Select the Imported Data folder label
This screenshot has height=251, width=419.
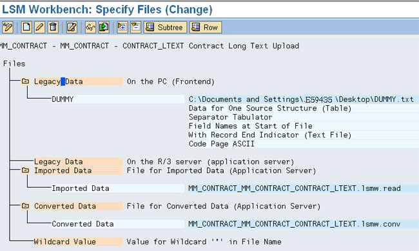77,170
